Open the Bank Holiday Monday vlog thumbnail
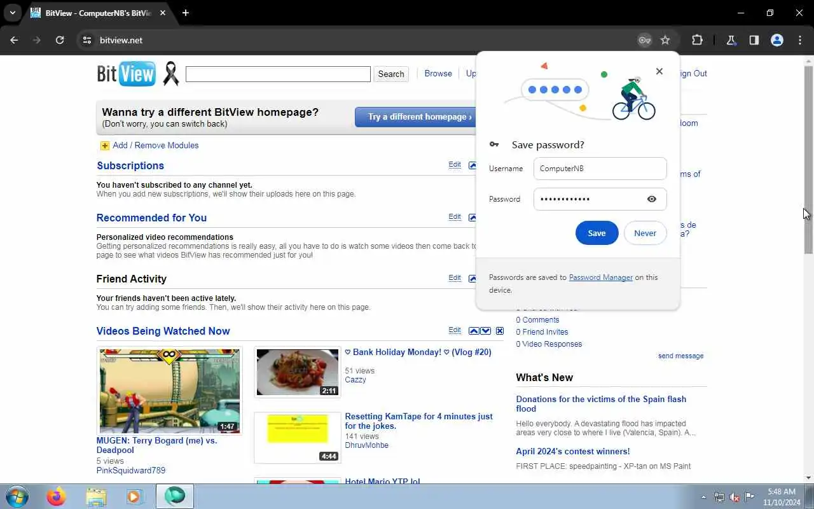 pos(298,372)
